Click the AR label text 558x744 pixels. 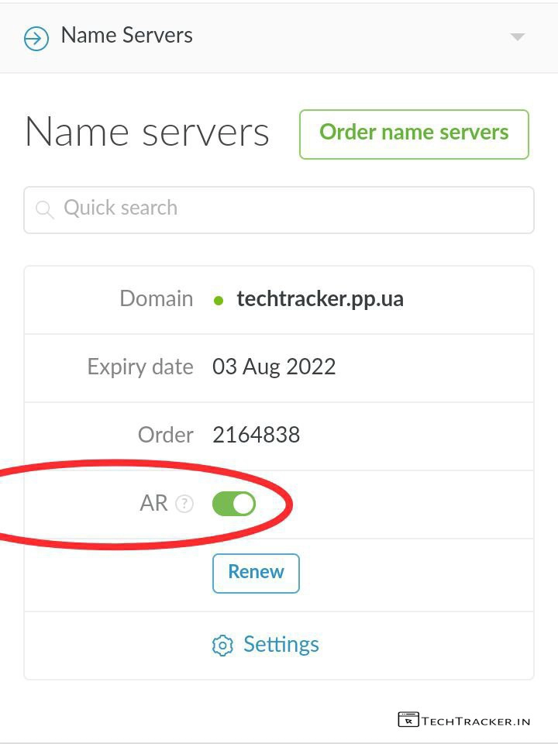pos(153,504)
